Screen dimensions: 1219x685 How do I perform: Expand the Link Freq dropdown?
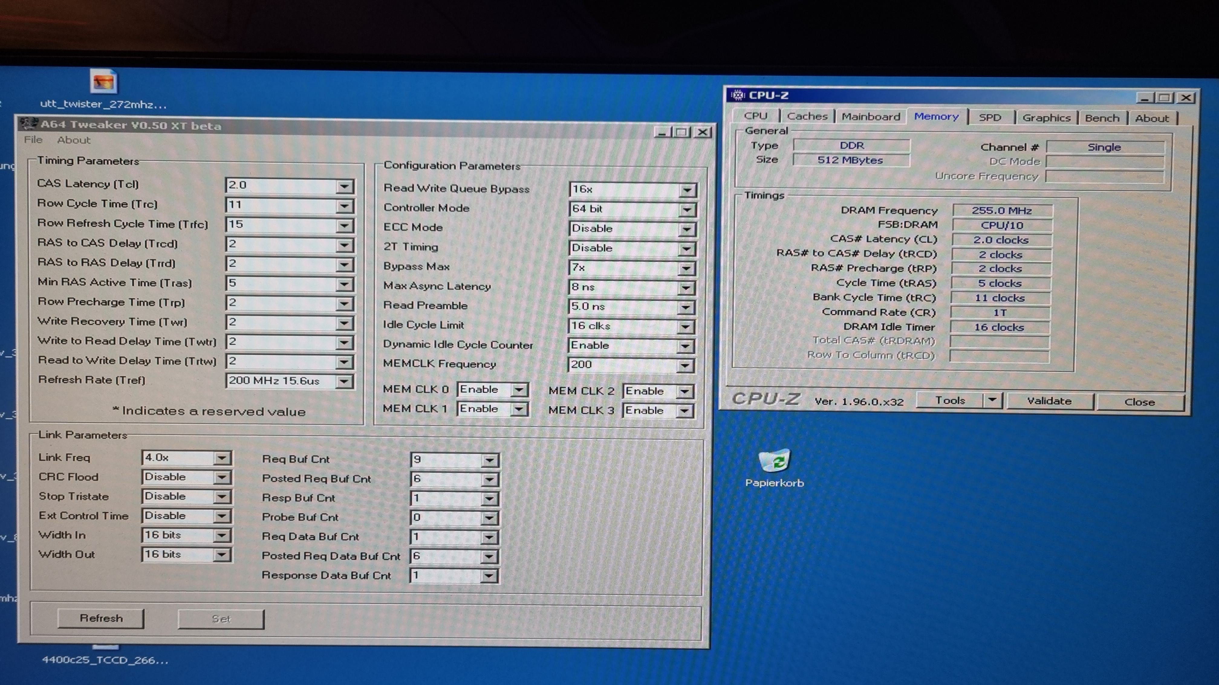click(x=222, y=458)
